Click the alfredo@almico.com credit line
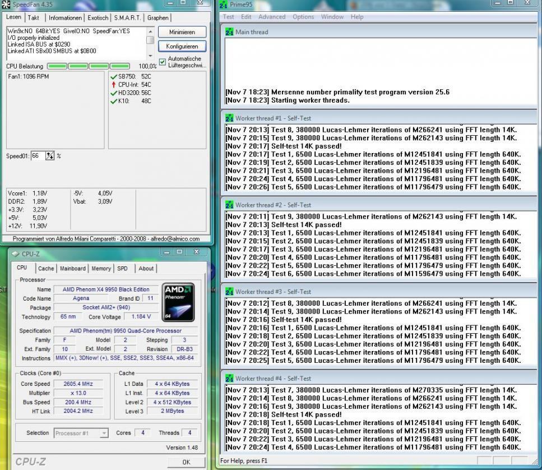Viewport: 542px width, 470px height. point(106,239)
